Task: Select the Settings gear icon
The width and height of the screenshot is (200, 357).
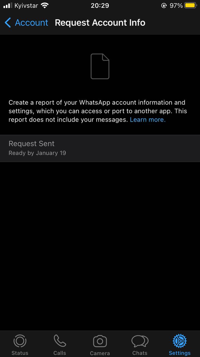Action: (180, 341)
